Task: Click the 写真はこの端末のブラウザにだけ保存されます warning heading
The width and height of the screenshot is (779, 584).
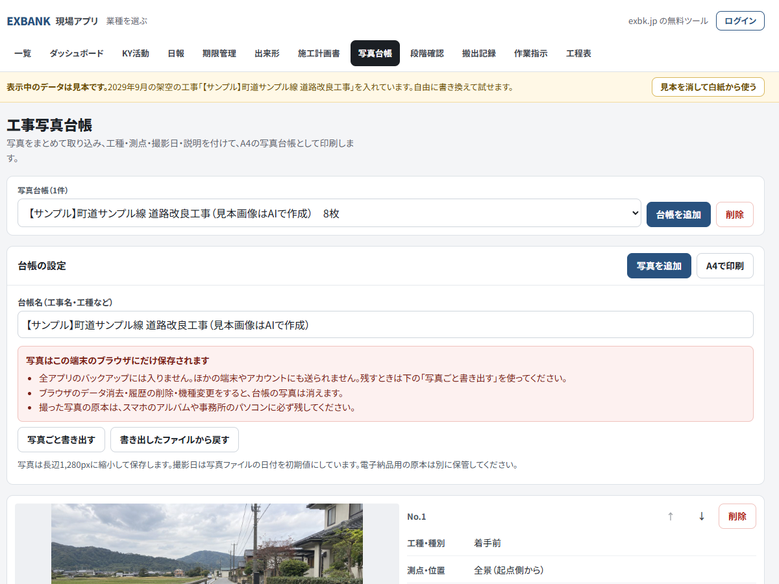Action: coord(117,360)
